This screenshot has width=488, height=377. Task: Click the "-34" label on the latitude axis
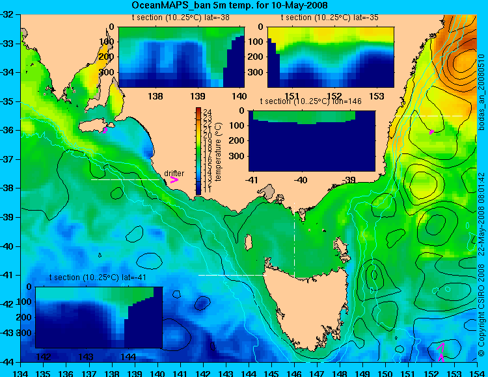point(7,72)
